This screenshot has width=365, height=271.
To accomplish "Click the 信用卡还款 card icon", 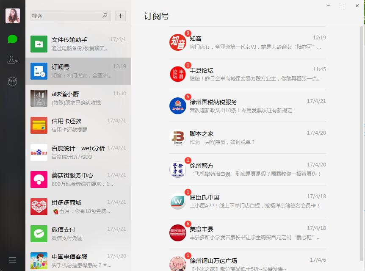I will pos(39,125).
